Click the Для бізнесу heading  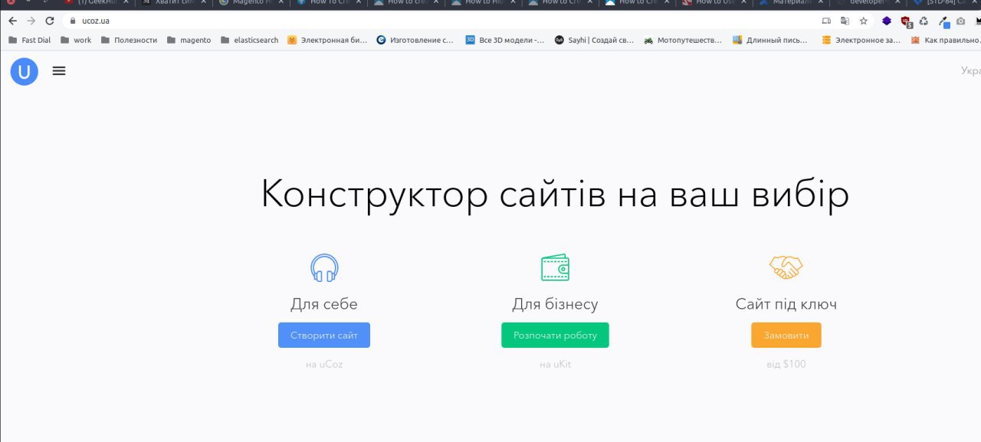(x=555, y=304)
